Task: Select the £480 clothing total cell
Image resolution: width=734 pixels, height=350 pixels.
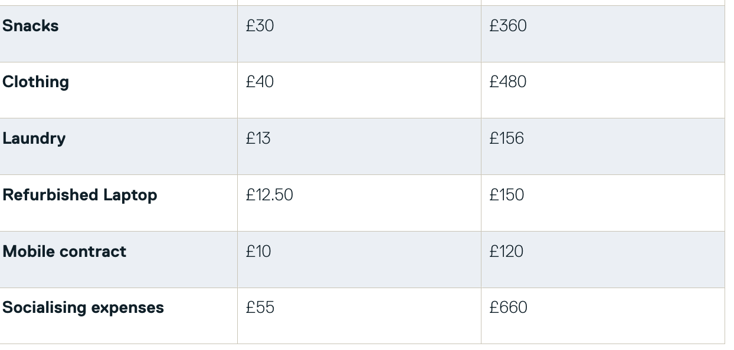Action: pyautogui.click(x=508, y=82)
